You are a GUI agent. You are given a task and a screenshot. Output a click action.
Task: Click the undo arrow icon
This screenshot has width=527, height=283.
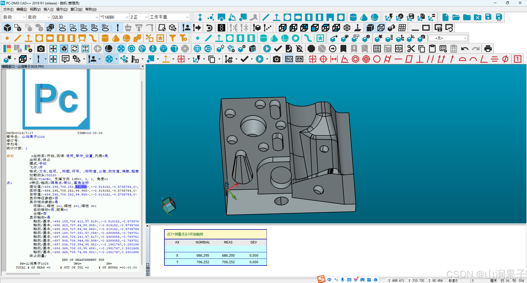[x=465, y=49]
